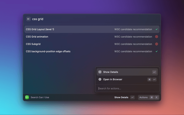Click the green checkmark on CSS Grid Layout row
This screenshot has height=115, width=184.
pyautogui.click(x=157, y=29)
